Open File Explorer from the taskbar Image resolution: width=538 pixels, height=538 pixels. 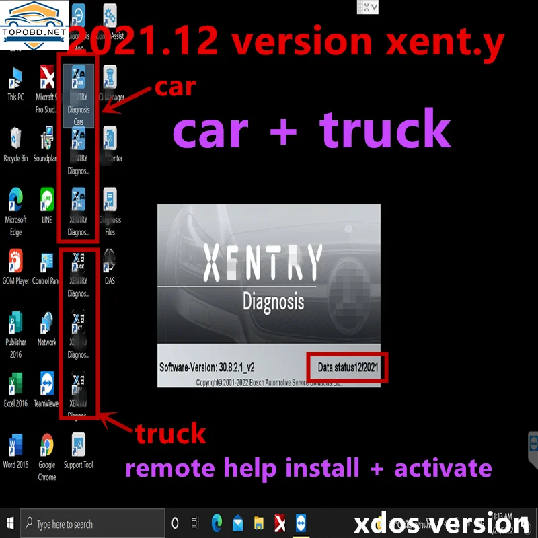pos(259,524)
